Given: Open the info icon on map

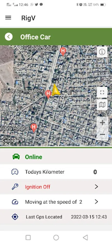Looking at the screenshot, I should pos(102,52).
